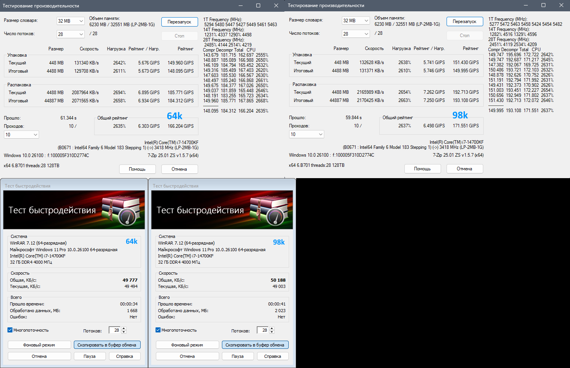Viewport: 570px width, 368px height.
Task: Open thread count dropdown in left 7-Zip window
Action: point(71,34)
